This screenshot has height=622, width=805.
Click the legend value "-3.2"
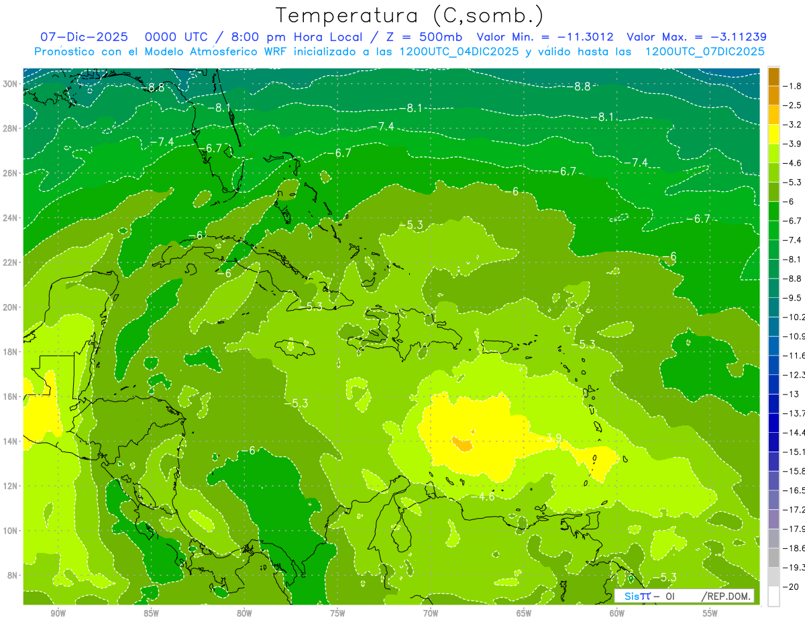click(793, 125)
